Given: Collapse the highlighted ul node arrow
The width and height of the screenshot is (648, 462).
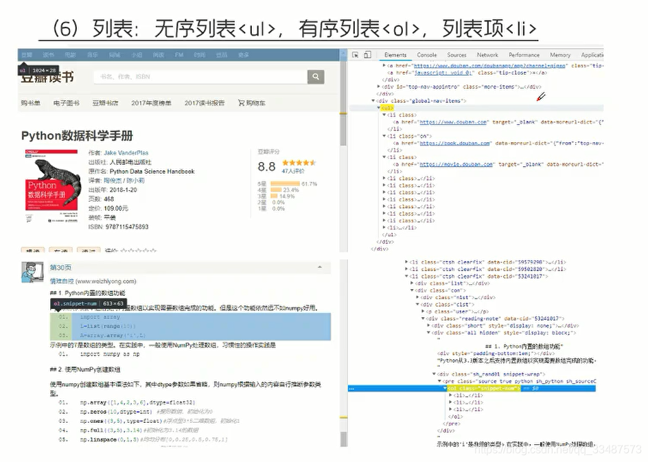Looking at the screenshot, I should tap(378, 108).
